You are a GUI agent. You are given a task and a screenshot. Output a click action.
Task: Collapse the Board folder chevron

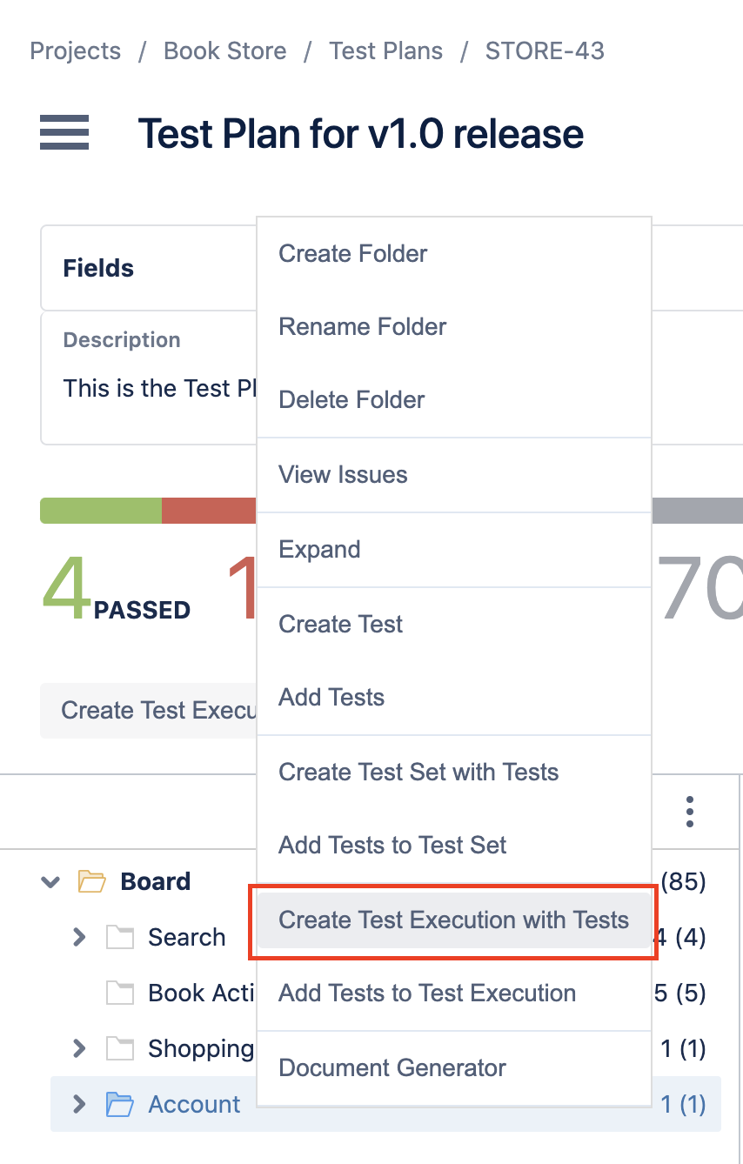(x=51, y=881)
